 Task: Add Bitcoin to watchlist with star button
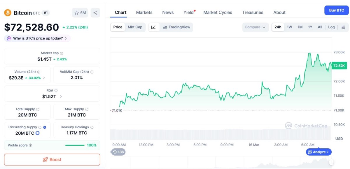pos(80,13)
